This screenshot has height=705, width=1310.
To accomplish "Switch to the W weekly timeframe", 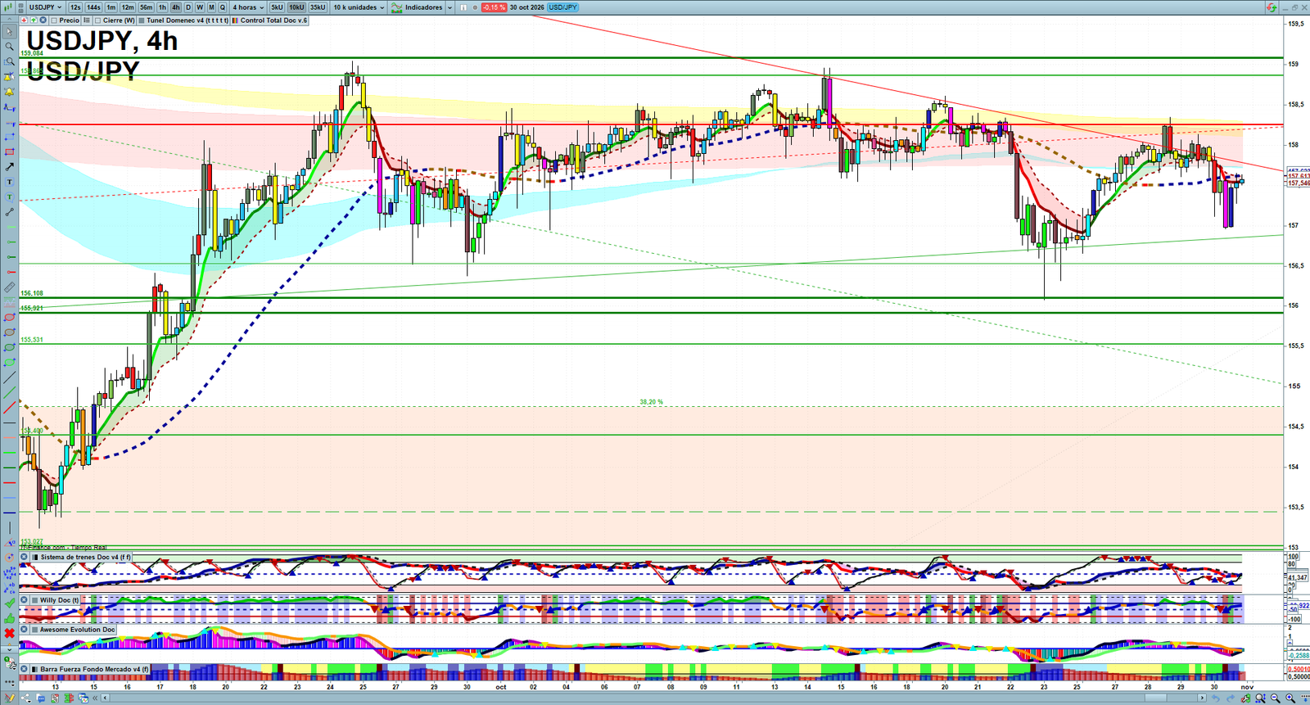I will 200,7.
